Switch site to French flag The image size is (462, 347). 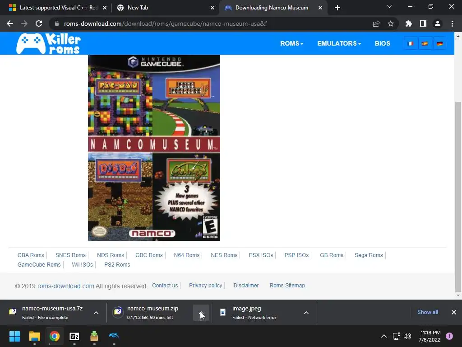(x=411, y=44)
